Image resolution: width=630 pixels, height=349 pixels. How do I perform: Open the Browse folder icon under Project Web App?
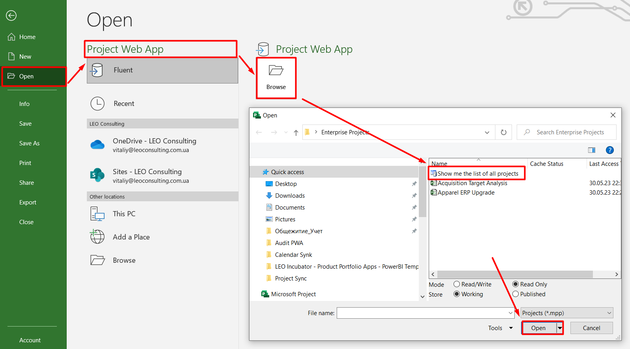276,71
